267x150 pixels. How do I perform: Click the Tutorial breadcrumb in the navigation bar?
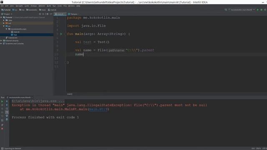tap(6, 10)
